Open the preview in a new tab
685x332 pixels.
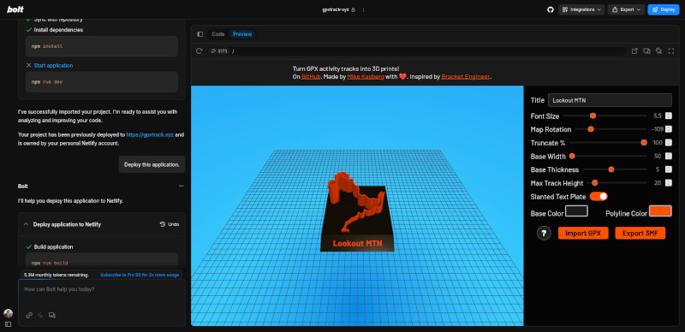[x=634, y=51]
